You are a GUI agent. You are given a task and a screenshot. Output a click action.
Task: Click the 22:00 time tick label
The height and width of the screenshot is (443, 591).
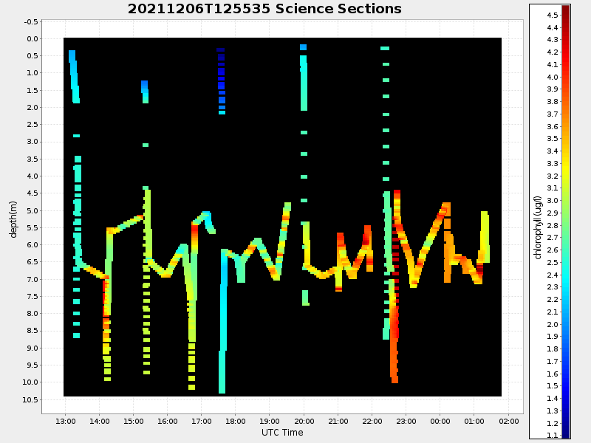pyautogui.click(x=372, y=421)
